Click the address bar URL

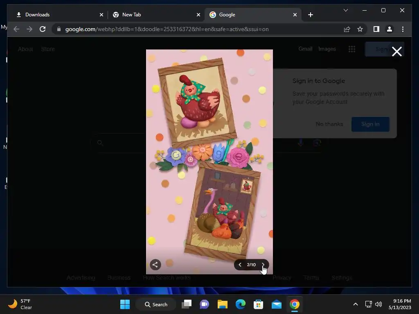click(167, 29)
